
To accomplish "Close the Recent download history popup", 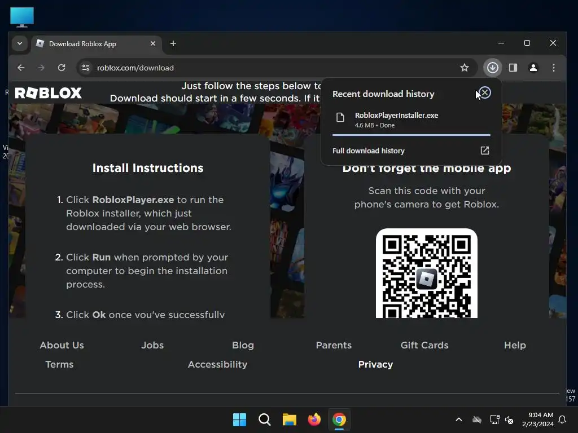I will 485,93.
